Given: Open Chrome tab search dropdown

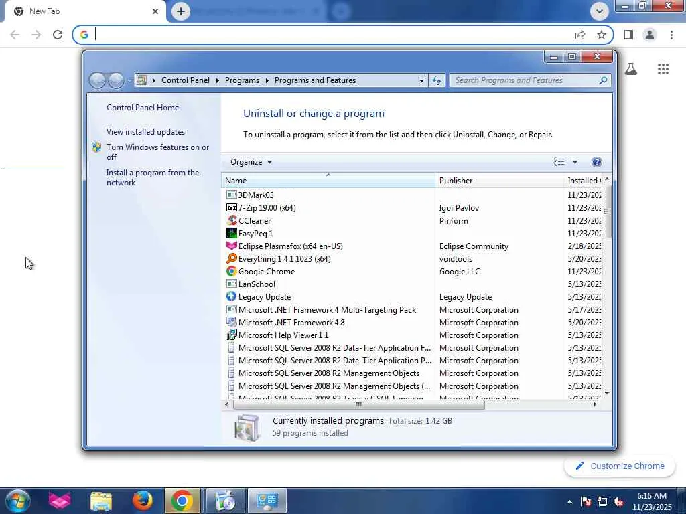Looking at the screenshot, I should (600, 11).
